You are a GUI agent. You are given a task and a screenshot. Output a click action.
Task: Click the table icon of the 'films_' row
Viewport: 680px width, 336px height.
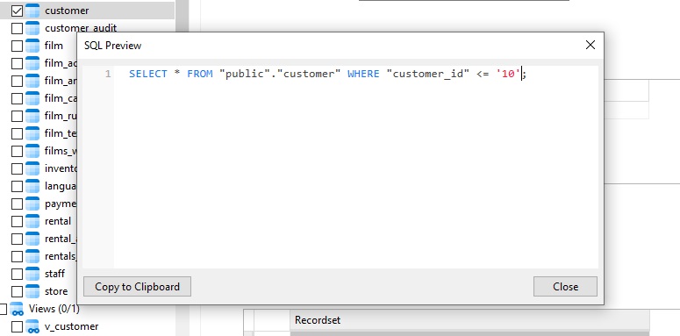[x=32, y=151]
